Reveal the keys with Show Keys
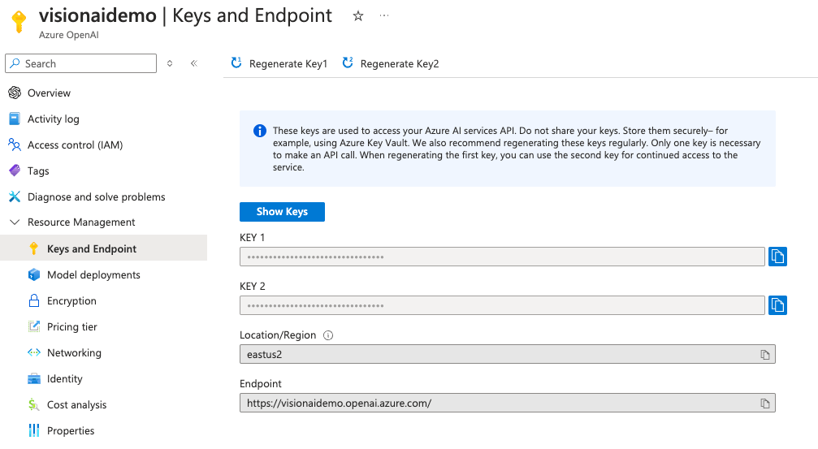This screenshot has height=449, width=818. pos(282,212)
